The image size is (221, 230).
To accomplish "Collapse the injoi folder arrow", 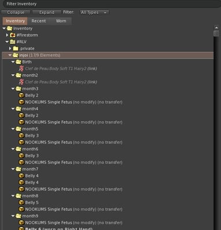I will point(10,55).
